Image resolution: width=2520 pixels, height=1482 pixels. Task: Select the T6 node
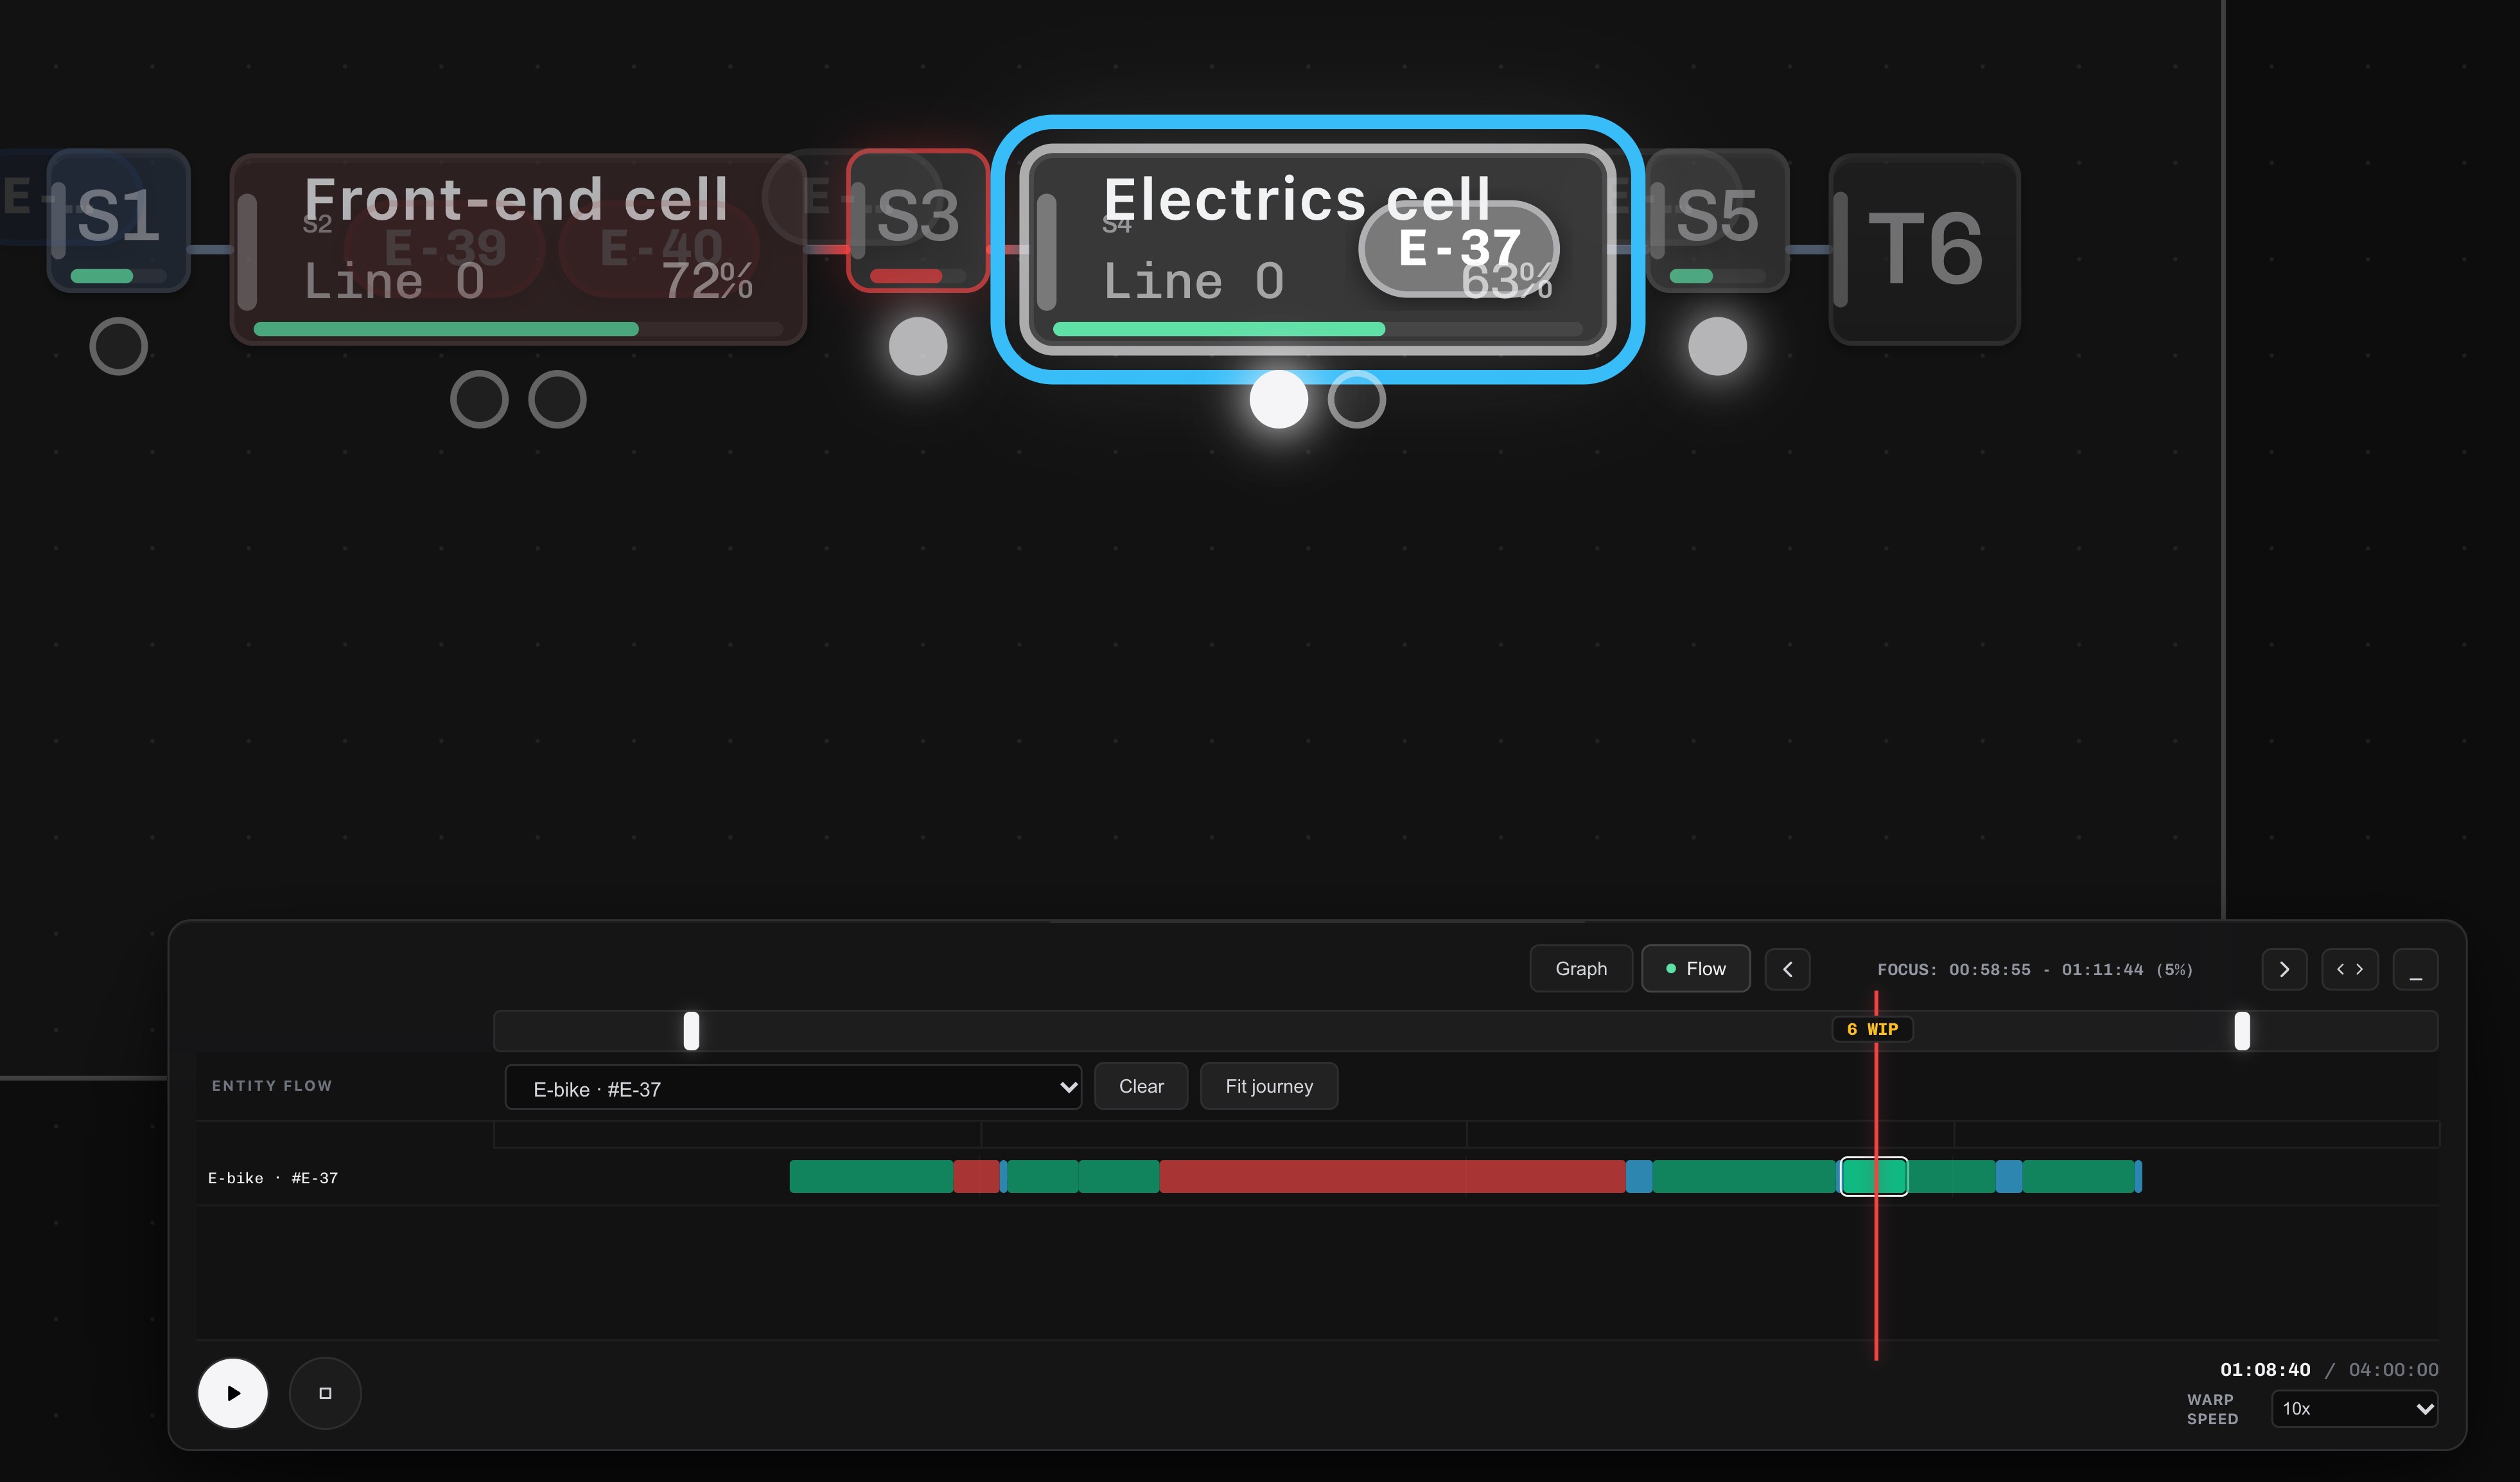click(1924, 249)
